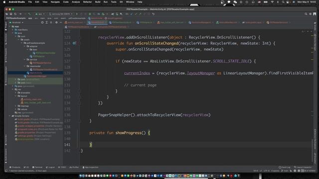The image size is (319, 179).
Task: Open the Build menu
Action: point(98,2)
